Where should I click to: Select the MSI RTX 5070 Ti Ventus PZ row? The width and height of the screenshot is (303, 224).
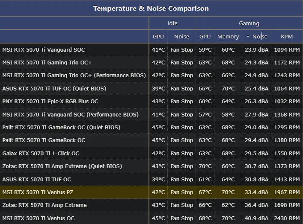coord(38,192)
